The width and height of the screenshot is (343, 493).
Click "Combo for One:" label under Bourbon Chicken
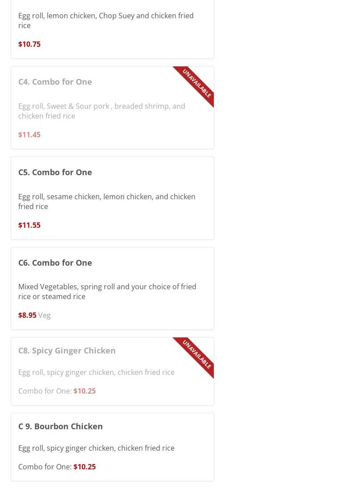[45, 467]
